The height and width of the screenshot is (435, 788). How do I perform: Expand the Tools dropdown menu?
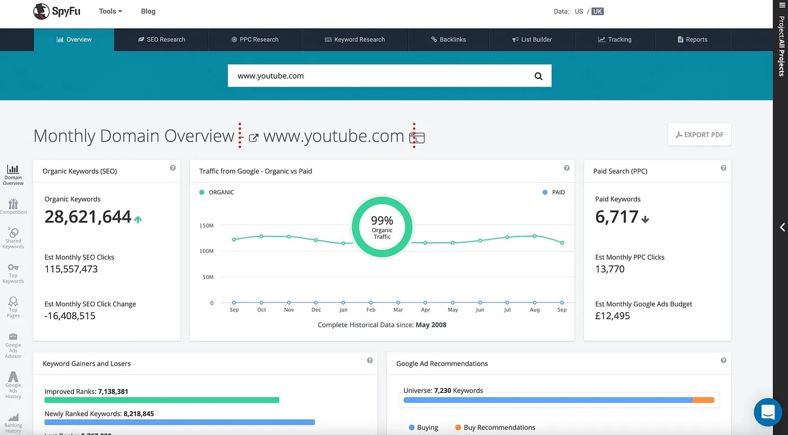coord(110,11)
